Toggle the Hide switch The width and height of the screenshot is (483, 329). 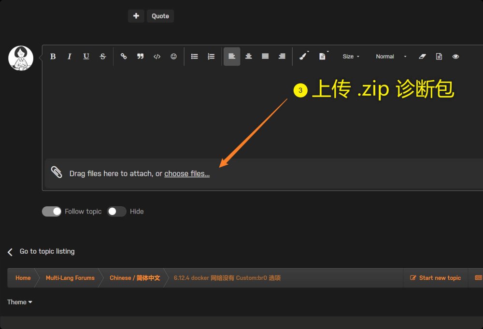coord(116,211)
